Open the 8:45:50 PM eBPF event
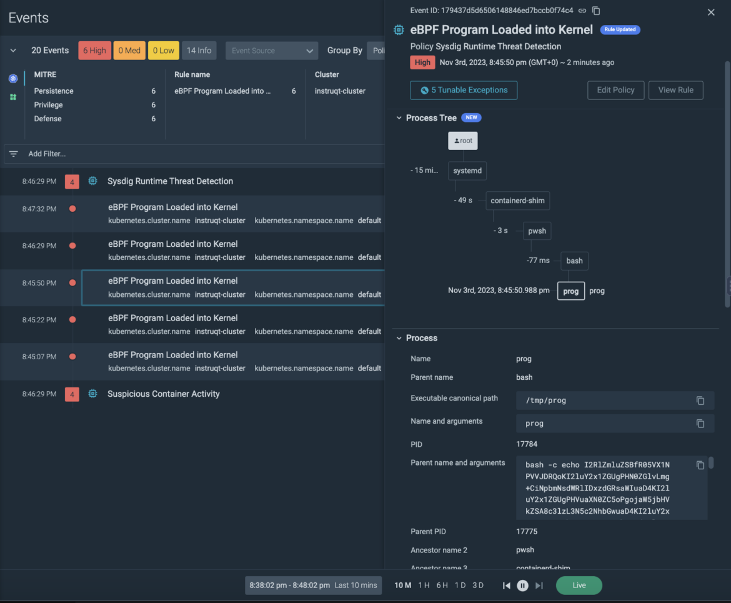The height and width of the screenshot is (603, 731). (233, 287)
